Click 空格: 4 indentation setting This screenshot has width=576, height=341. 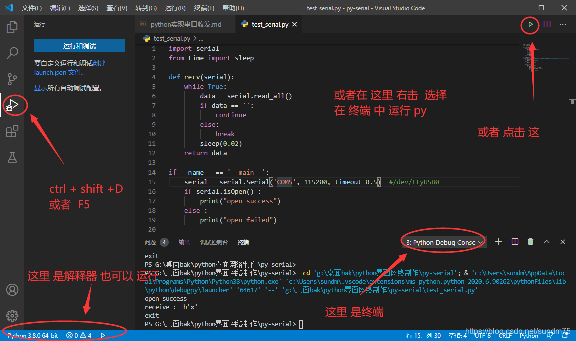pyautogui.click(x=457, y=335)
